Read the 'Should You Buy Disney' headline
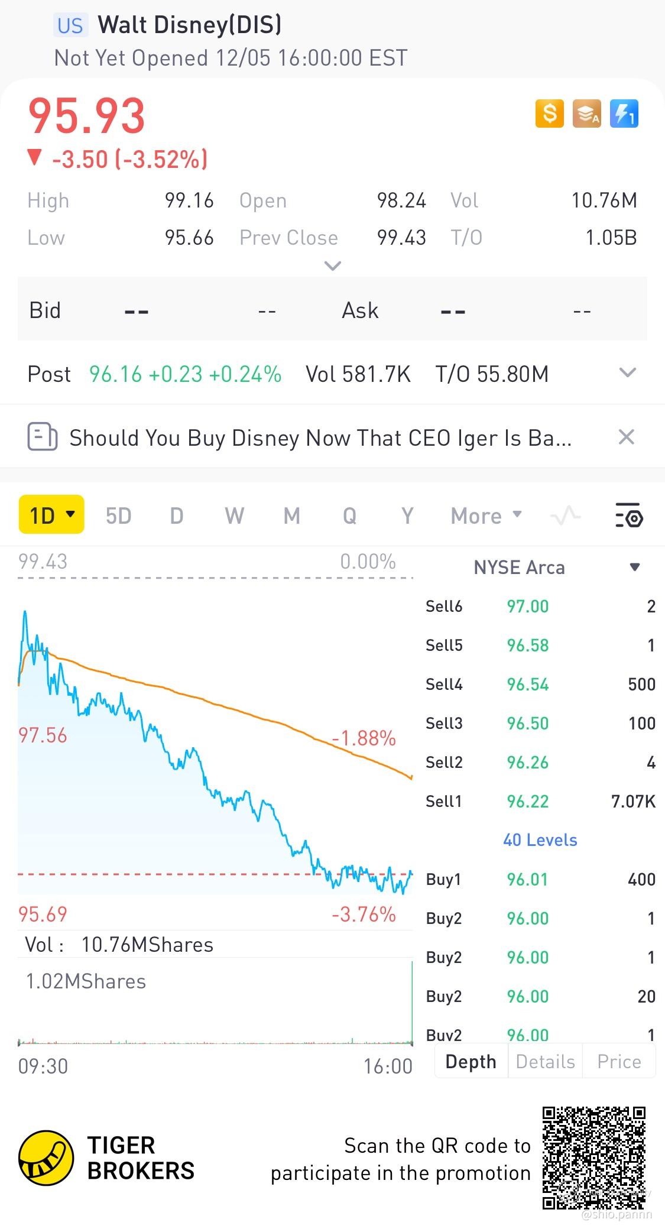The height and width of the screenshot is (1229, 665). pos(320,438)
